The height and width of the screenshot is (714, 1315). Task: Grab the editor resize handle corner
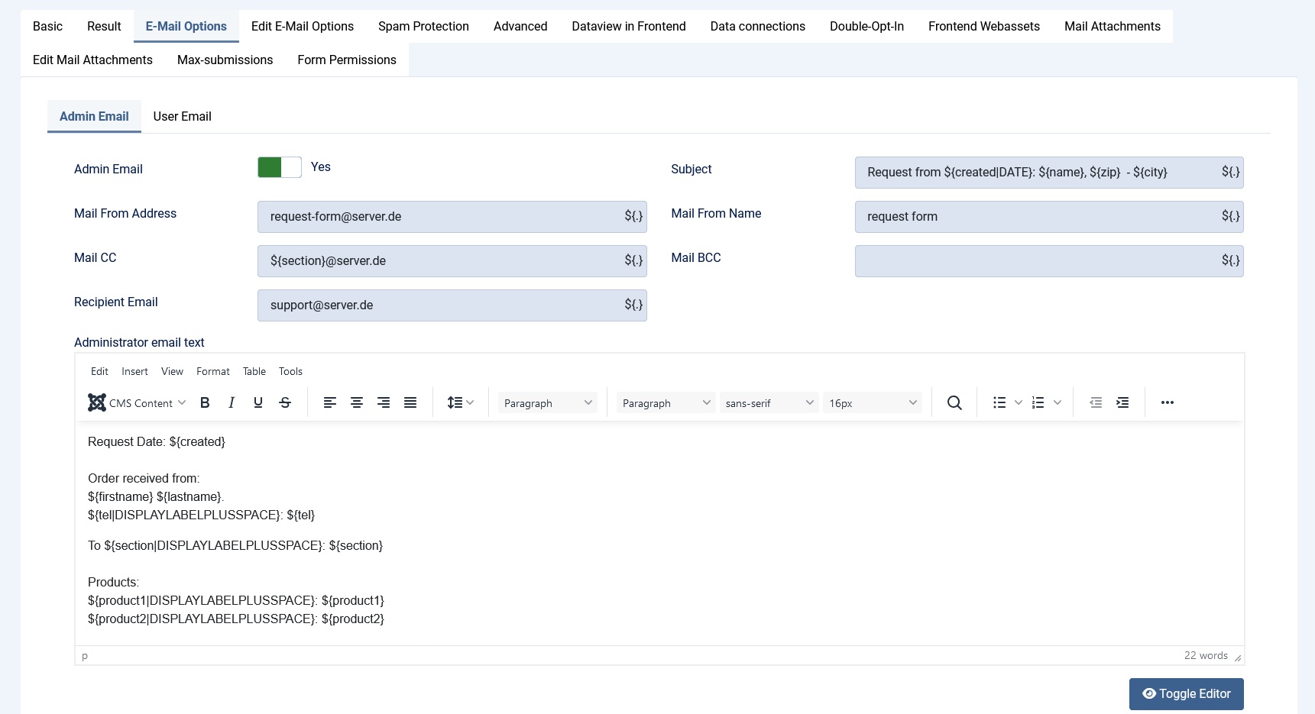(x=1237, y=657)
